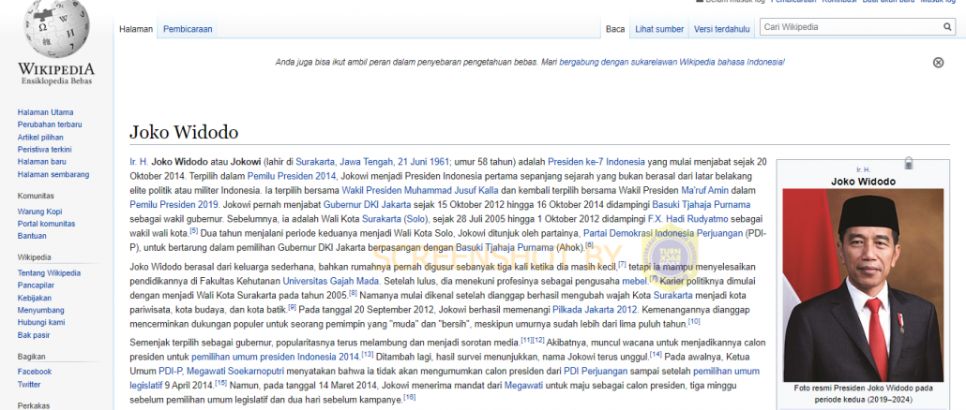Open the Hubungi kami link
The width and height of the screenshot is (966, 410).
[41, 322]
